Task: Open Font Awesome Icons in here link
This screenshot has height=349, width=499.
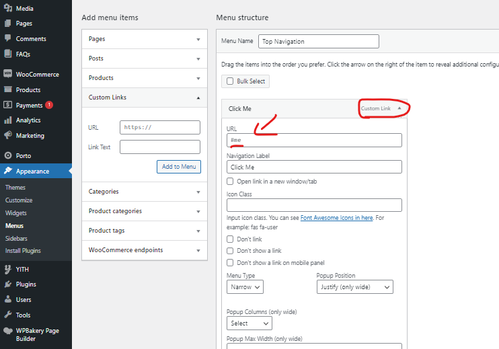Action: (336, 218)
